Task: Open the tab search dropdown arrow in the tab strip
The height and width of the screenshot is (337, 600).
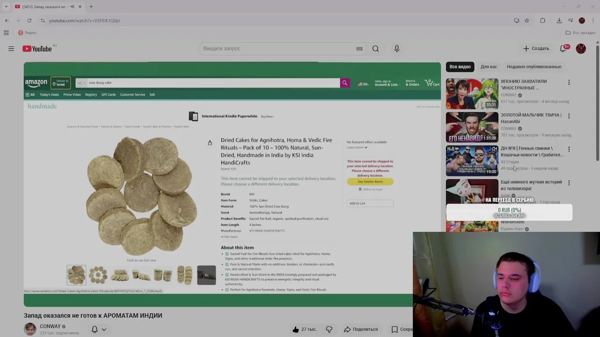Action: 6,7
